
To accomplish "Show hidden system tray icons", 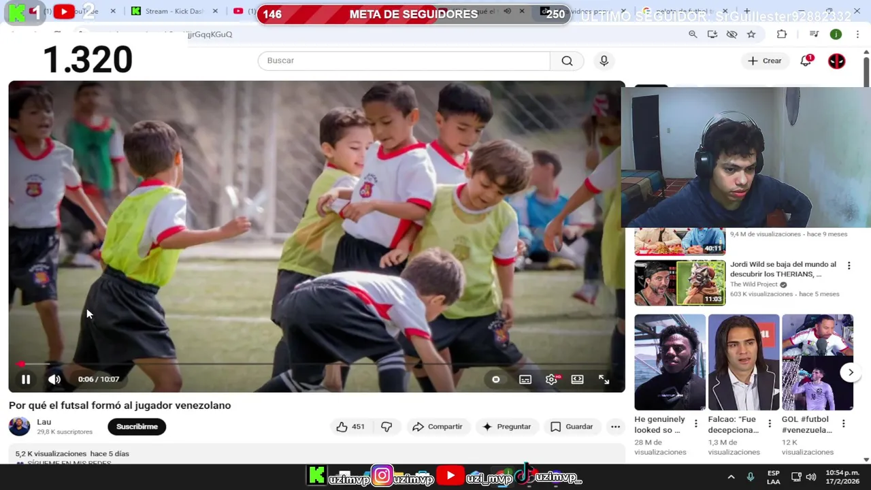I will coord(731,477).
